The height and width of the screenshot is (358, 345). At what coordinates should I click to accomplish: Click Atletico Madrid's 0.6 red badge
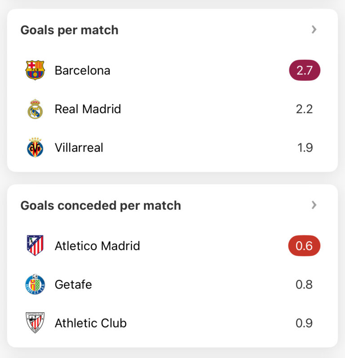pos(305,246)
